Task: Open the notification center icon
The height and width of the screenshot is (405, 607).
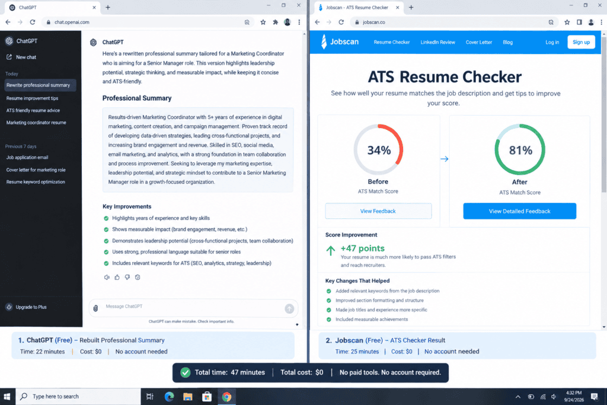Action: 594,397
